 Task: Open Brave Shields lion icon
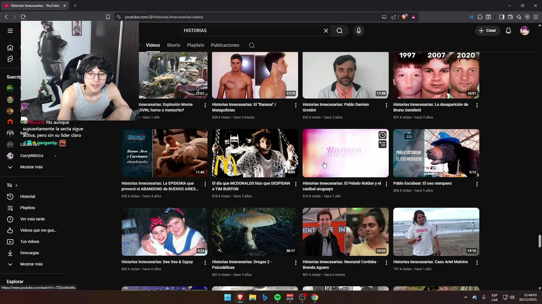pos(404,17)
